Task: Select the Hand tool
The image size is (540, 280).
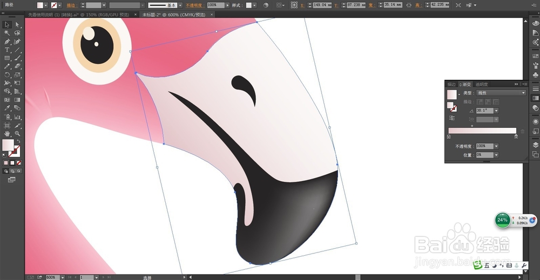Action: point(7,134)
